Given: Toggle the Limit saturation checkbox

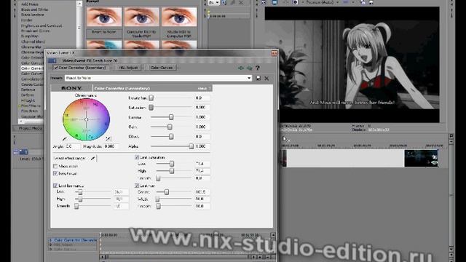Looking at the screenshot, I should 137,157.
